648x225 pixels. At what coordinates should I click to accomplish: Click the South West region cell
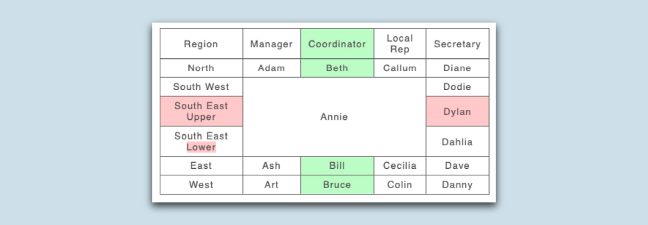[x=201, y=87]
